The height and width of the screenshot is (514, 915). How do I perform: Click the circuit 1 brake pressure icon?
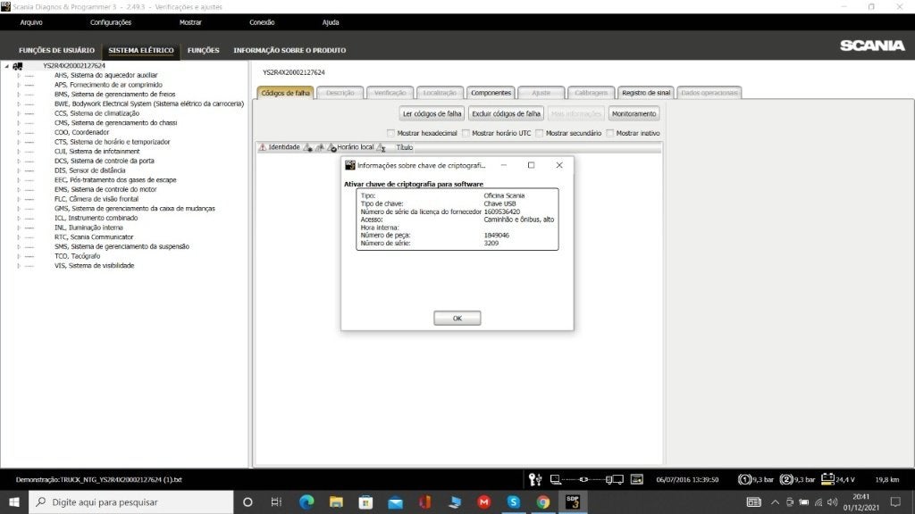coord(744,479)
